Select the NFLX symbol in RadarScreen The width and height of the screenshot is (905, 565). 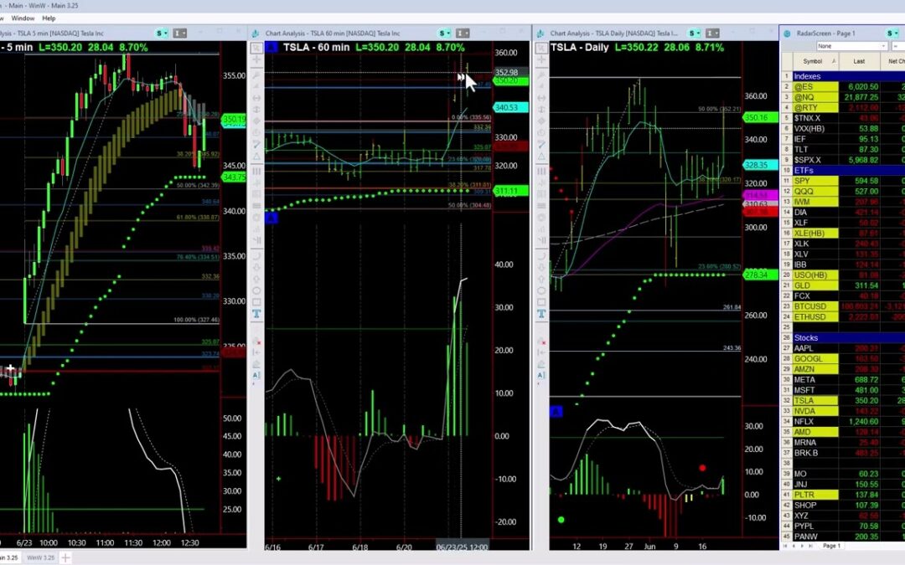coord(815,421)
